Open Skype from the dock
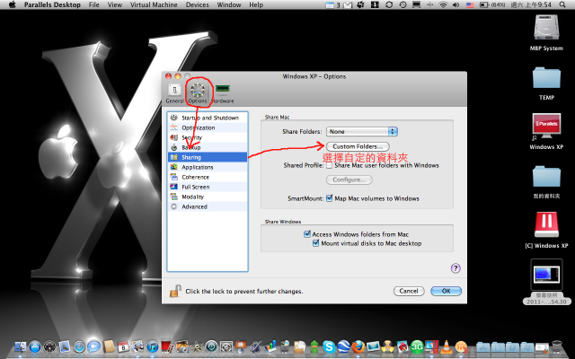This screenshot has height=359, width=575. click(329, 346)
